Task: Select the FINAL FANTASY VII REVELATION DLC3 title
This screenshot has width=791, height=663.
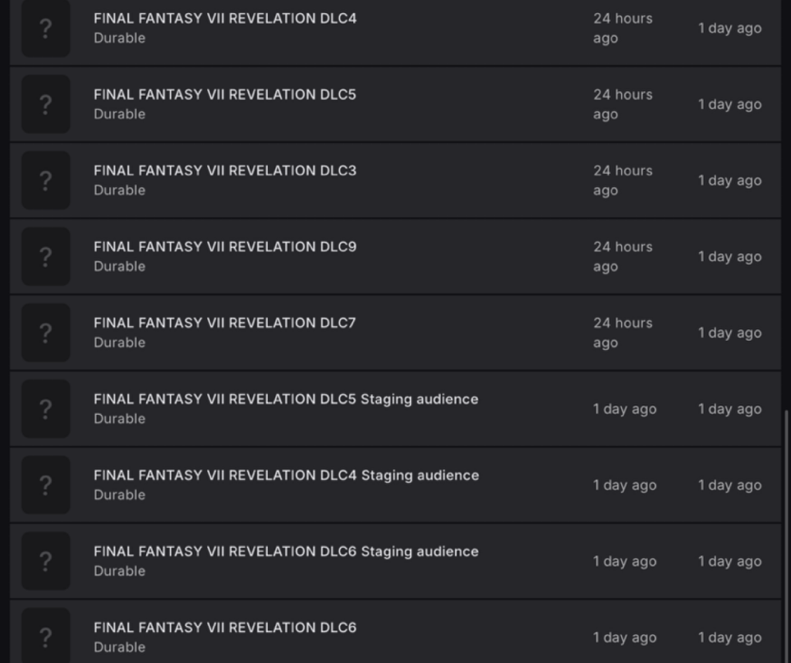Action: tap(225, 171)
